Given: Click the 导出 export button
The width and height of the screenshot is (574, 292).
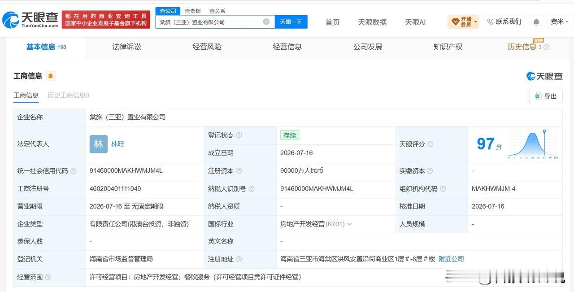Looking at the screenshot, I should pos(546,96).
